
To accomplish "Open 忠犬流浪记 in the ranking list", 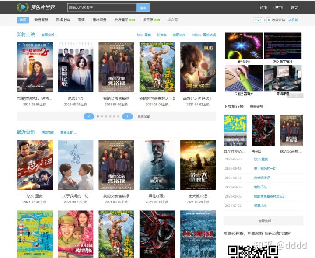I will click(262, 178).
